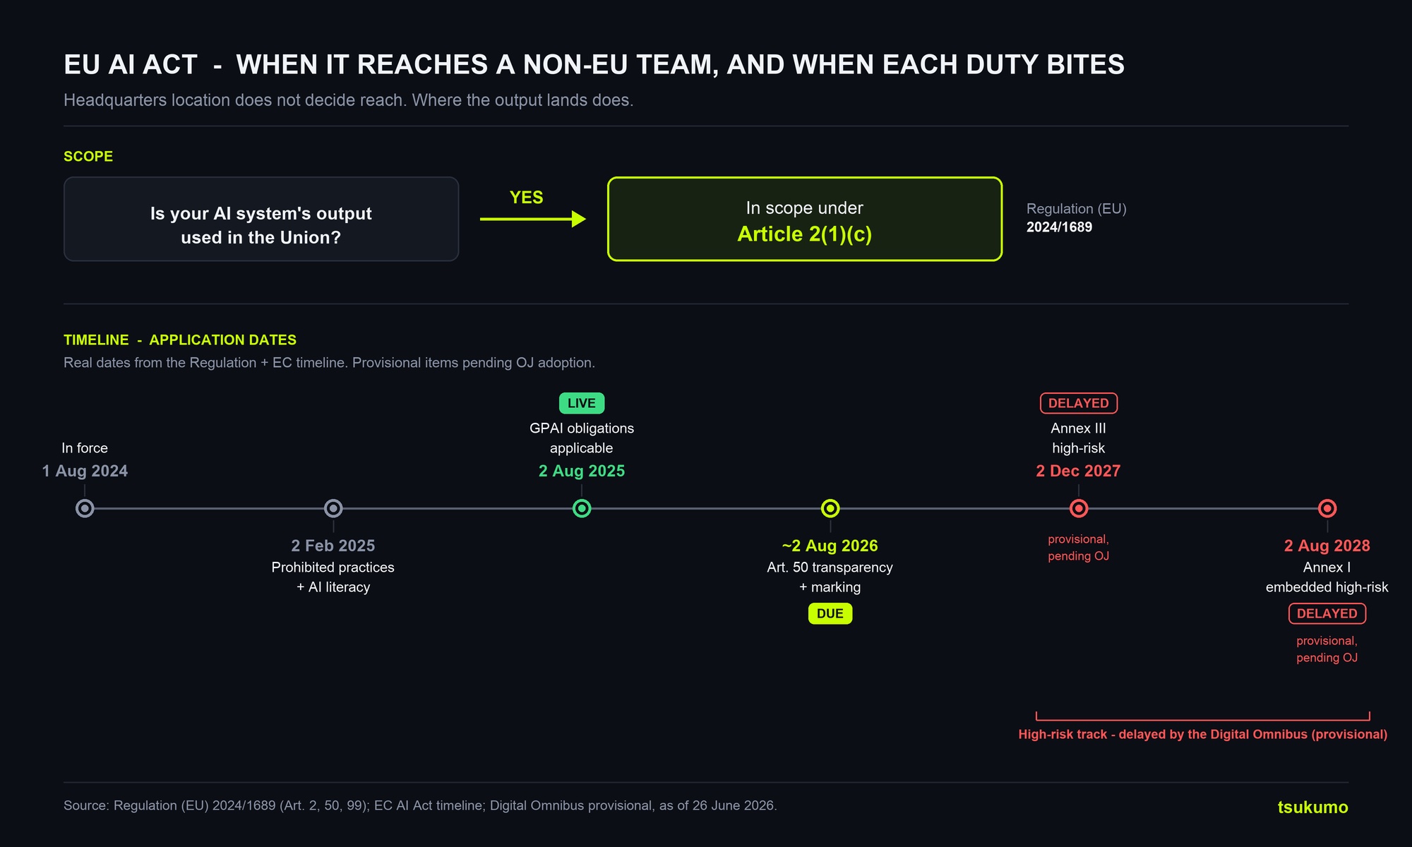Click the 'Is your AI system's output' box

tap(261, 219)
